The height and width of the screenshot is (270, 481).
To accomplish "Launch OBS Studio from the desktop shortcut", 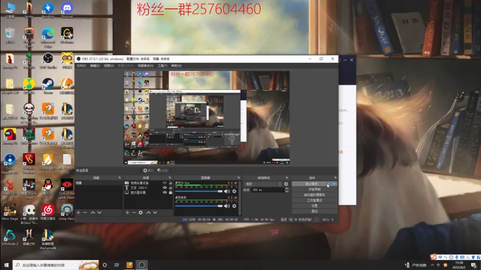I will click(48, 61).
